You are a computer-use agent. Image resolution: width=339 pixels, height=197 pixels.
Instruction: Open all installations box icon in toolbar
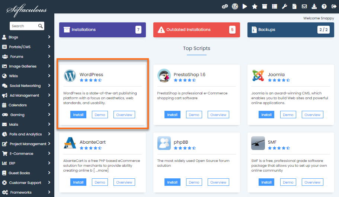click(x=265, y=6)
